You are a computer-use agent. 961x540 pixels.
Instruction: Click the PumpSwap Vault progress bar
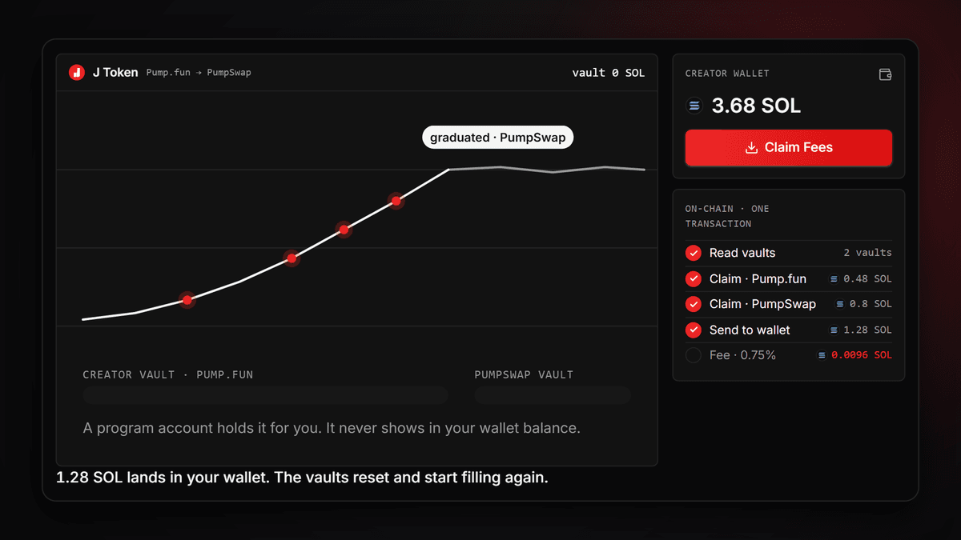point(553,395)
